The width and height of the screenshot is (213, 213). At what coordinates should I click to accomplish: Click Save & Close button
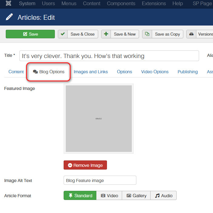(78, 34)
